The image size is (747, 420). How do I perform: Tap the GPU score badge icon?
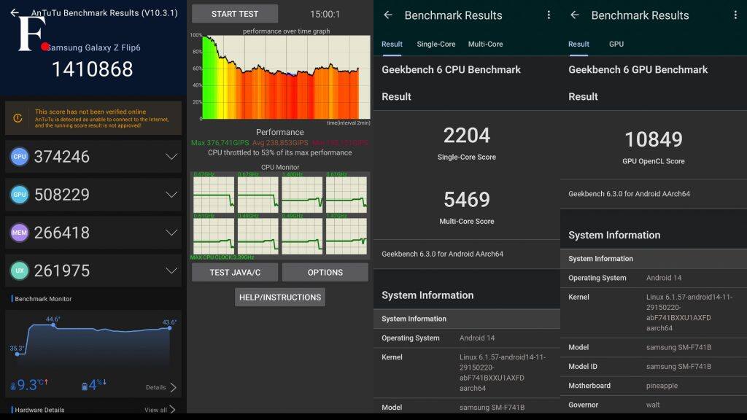point(20,194)
